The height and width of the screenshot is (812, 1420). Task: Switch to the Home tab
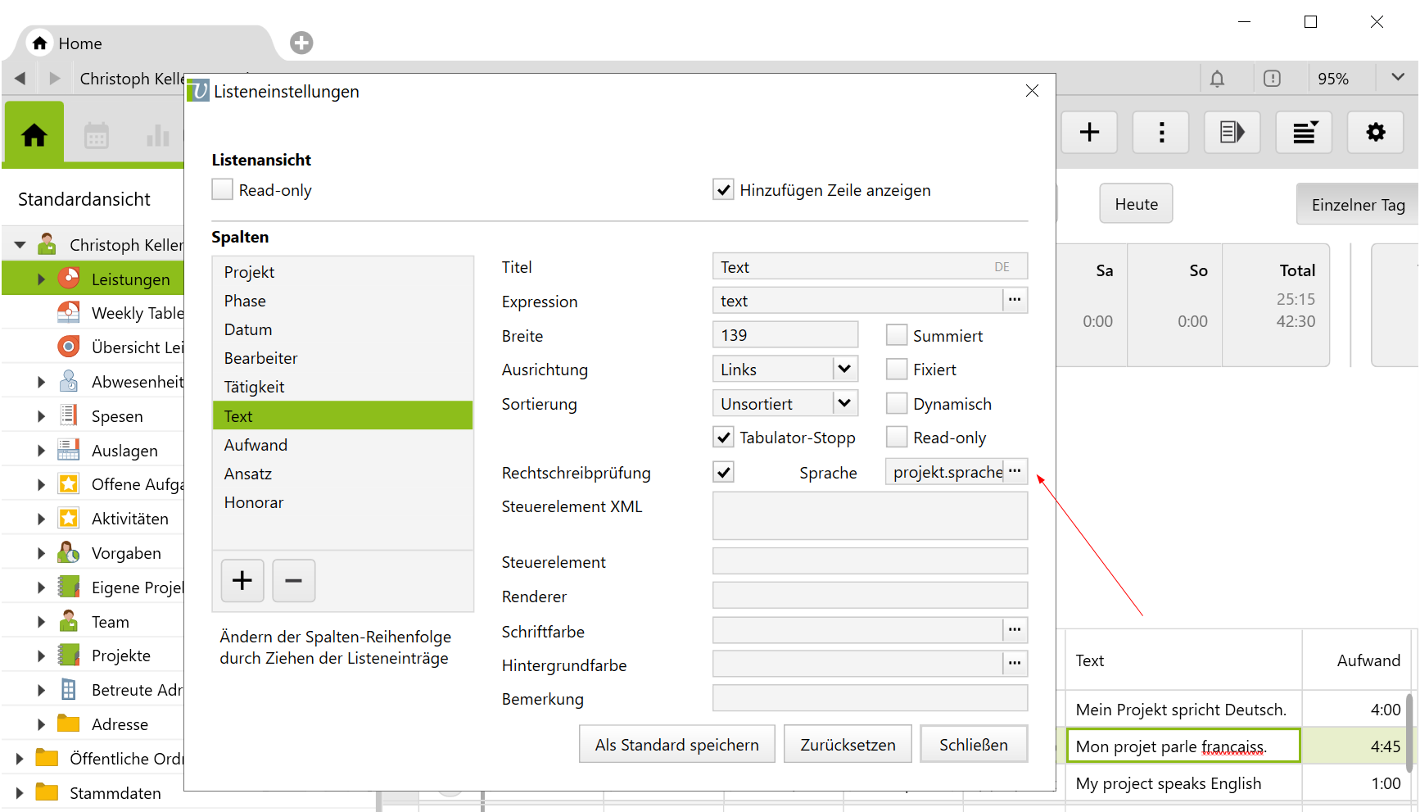coord(79,43)
